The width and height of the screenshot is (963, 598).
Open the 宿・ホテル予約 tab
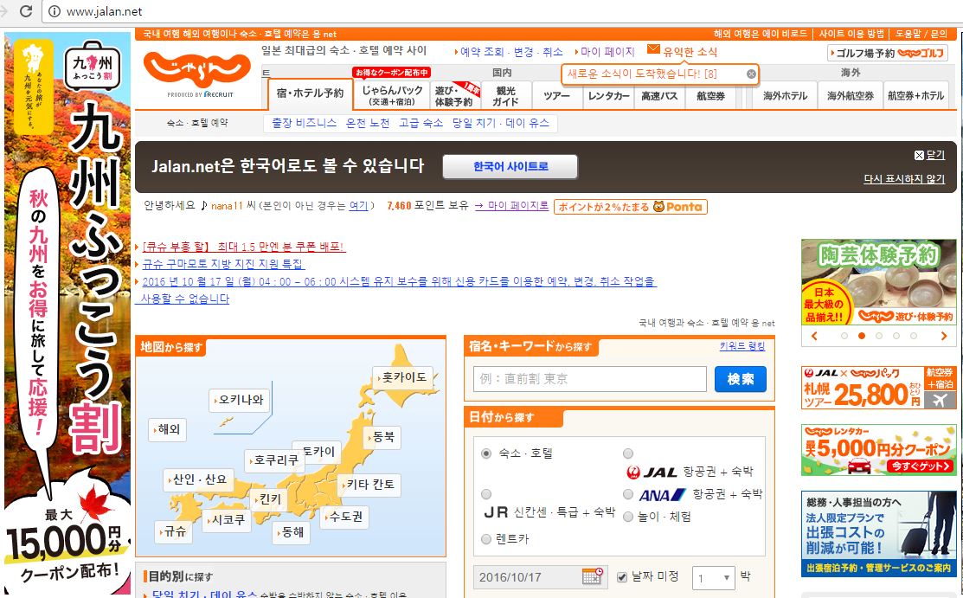310,94
